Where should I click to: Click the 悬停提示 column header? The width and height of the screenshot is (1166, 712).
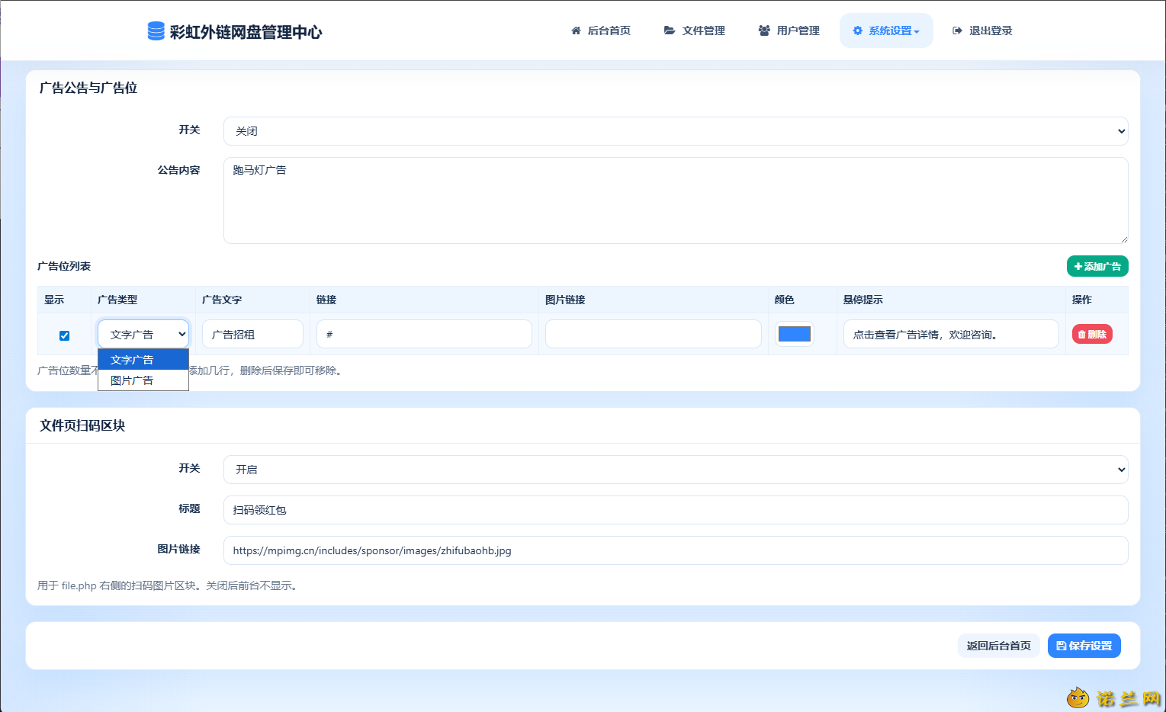point(862,300)
